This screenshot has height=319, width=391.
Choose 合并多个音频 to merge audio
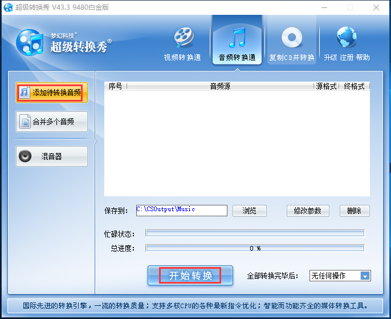coord(52,122)
